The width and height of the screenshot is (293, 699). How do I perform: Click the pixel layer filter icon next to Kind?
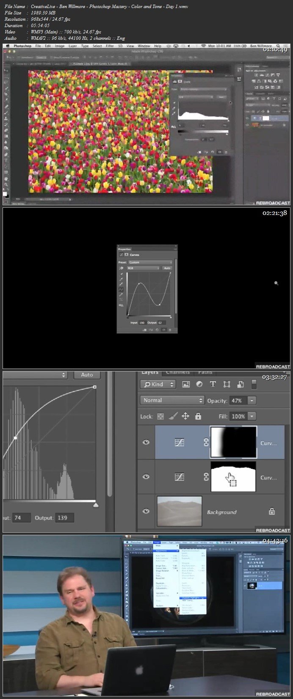click(x=185, y=384)
